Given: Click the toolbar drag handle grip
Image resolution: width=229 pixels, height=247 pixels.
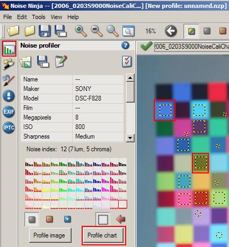Looking at the screenshot, I should click(x=3, y=31).
